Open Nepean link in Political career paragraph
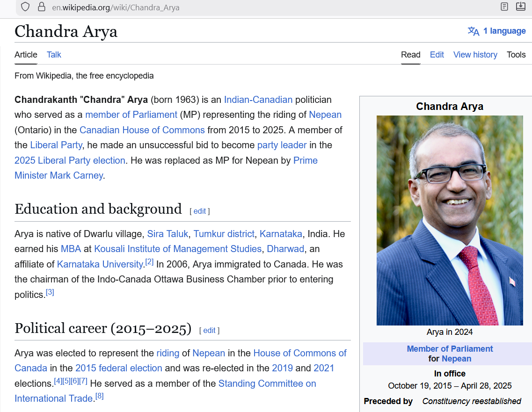Screen dimensions: 532x412 click(x=209, y=353)
